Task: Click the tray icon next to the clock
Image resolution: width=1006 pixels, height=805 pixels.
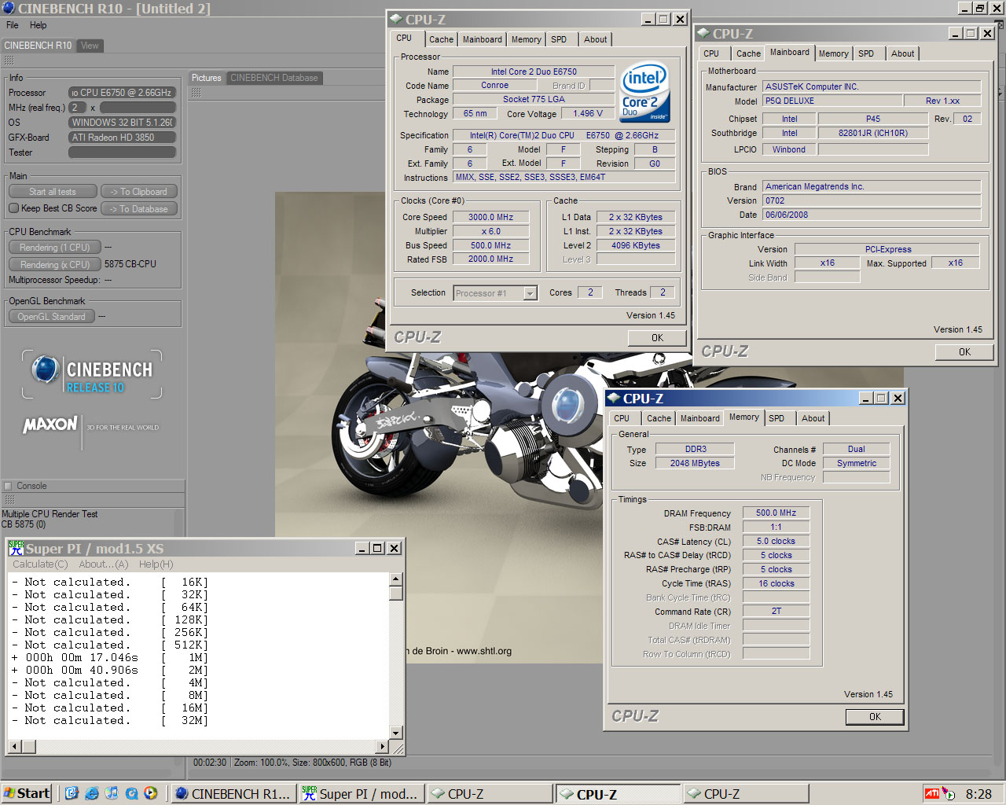Action: pos(949,794)
